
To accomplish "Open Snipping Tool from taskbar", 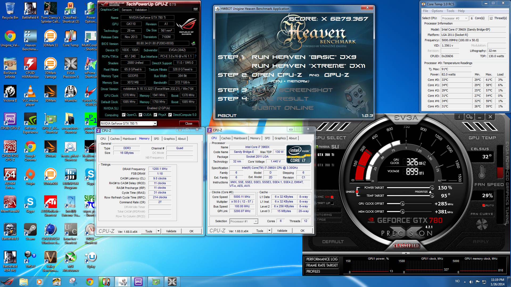I will [x=73, y=282].
